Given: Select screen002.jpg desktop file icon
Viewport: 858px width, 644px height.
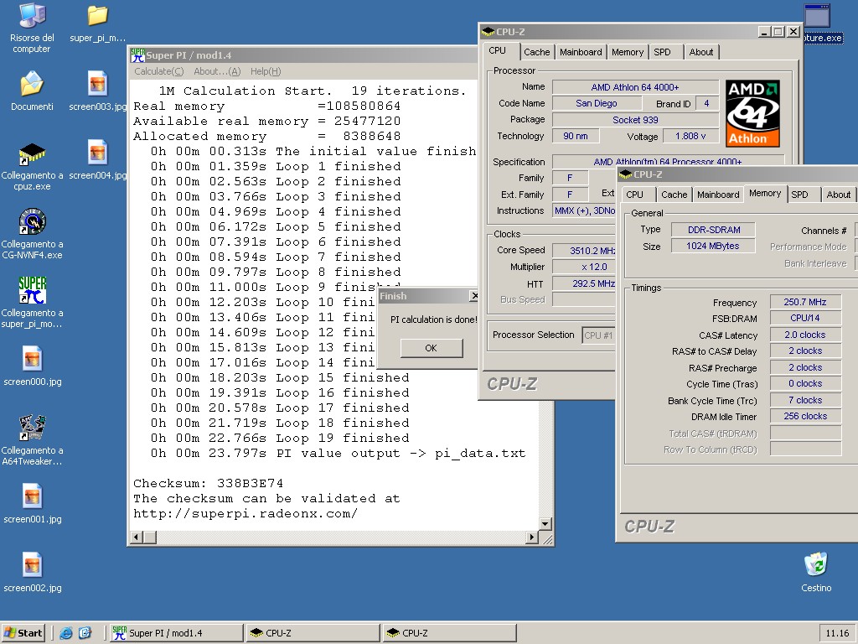Looking at the screenshot, I should click(x=33, y=565).
